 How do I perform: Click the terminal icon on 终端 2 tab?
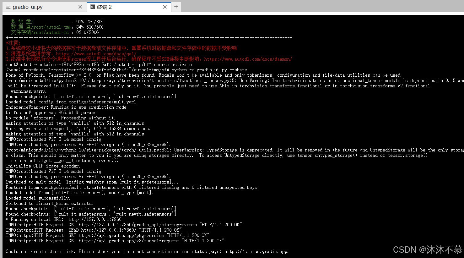click(93, 7)
